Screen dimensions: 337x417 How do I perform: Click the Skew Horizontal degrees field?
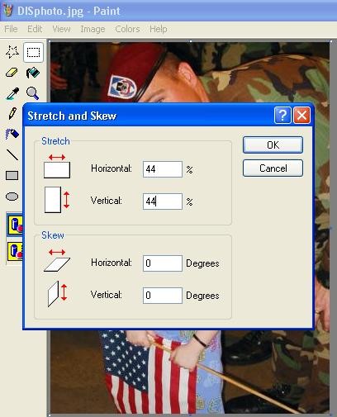click(163, 263)
